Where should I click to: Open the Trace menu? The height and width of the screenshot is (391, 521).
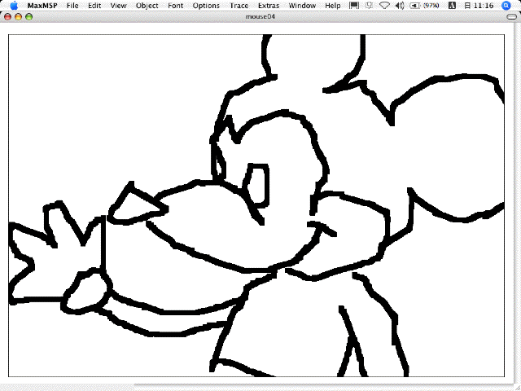tap(239, 6)
